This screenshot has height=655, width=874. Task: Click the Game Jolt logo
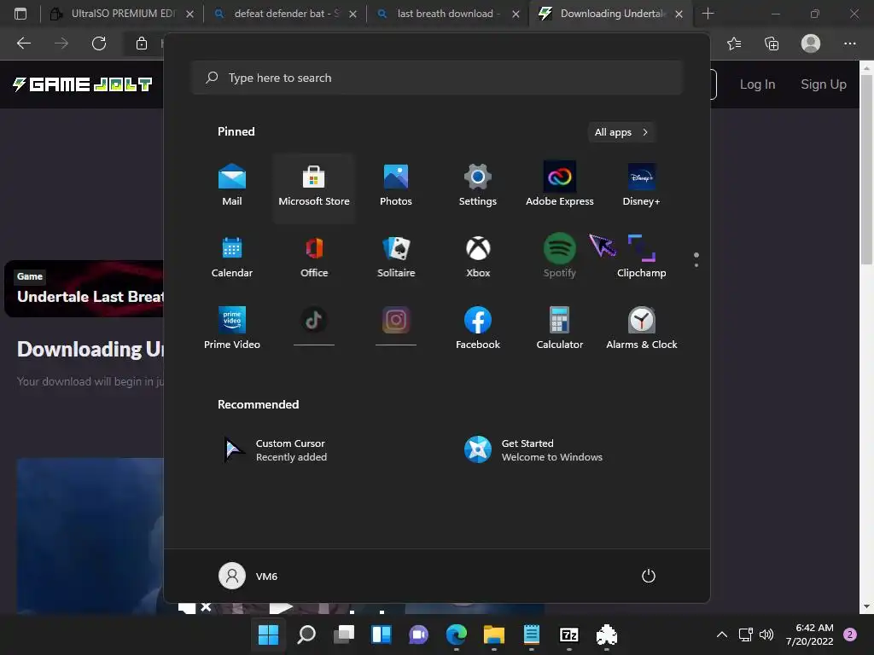point(83,84)
